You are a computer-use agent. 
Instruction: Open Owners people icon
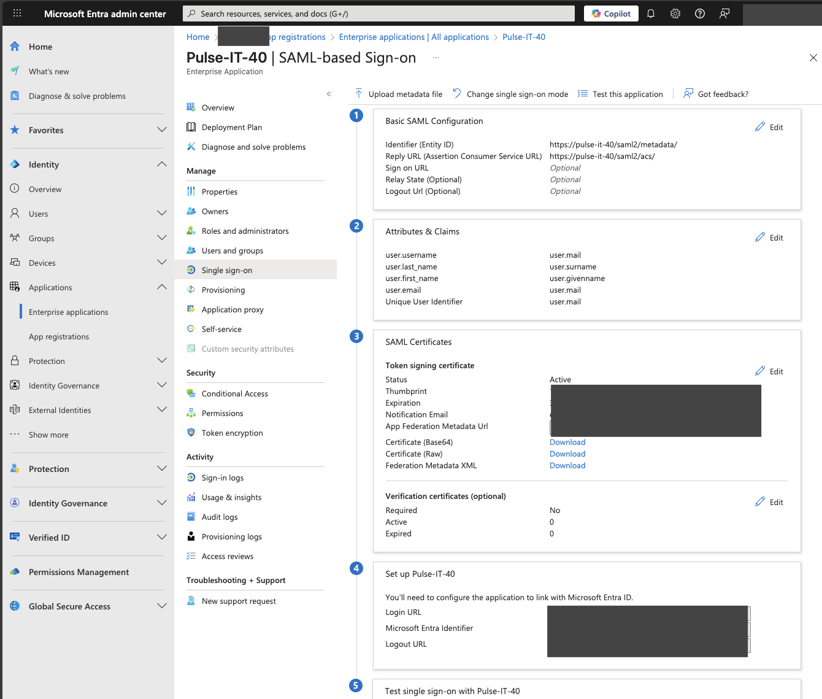(191, 211)
